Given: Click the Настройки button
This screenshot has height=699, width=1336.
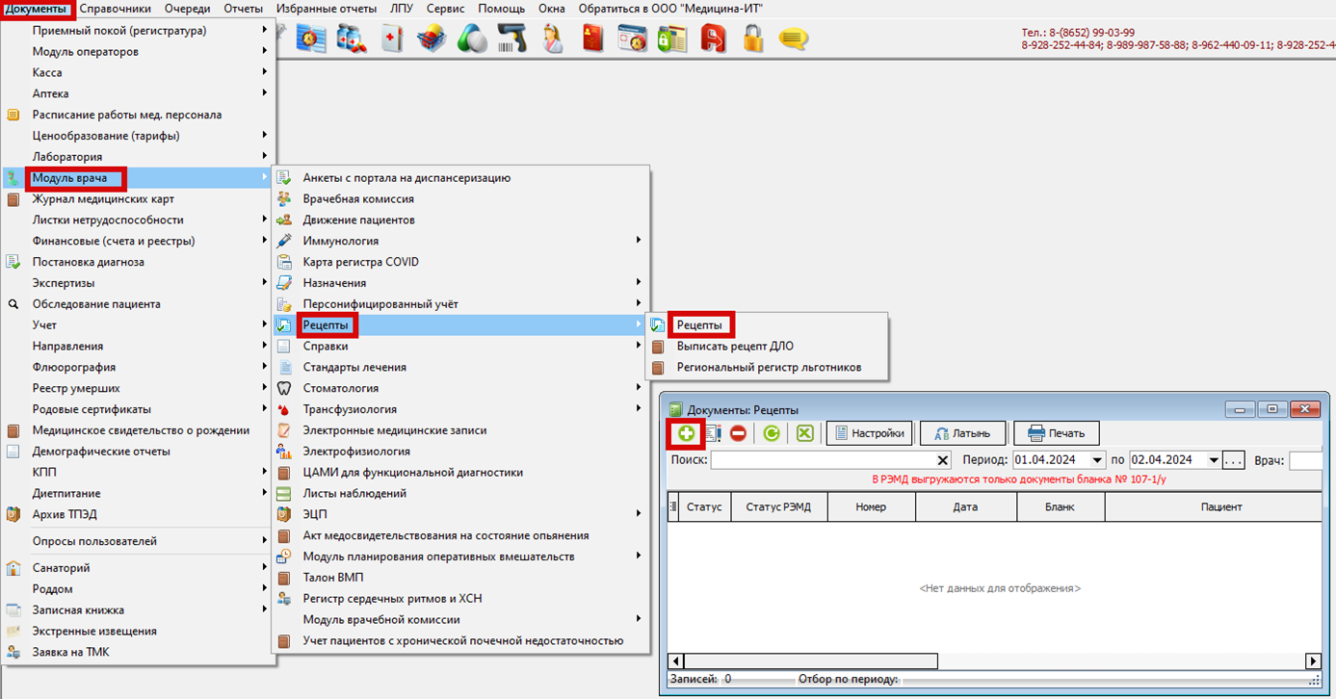Looking at the screenshot, I should (x=868, y=433).
